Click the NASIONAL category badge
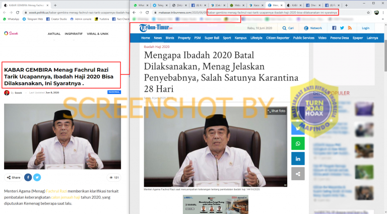 [x=114, y=92]
